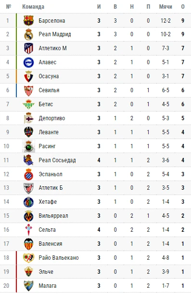Screen dimensions: 191x295
Task: Click the Мячи column header
Action: (166, 7)
